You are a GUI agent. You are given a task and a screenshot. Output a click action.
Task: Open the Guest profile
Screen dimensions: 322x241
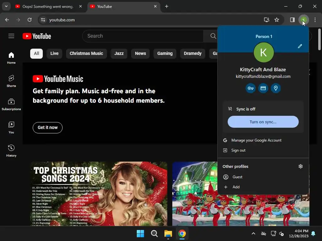coord(263,177)
